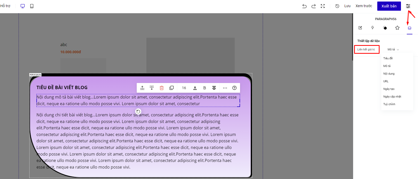Toggle bold text formatting
418x179 pixels.
(204, 88)
